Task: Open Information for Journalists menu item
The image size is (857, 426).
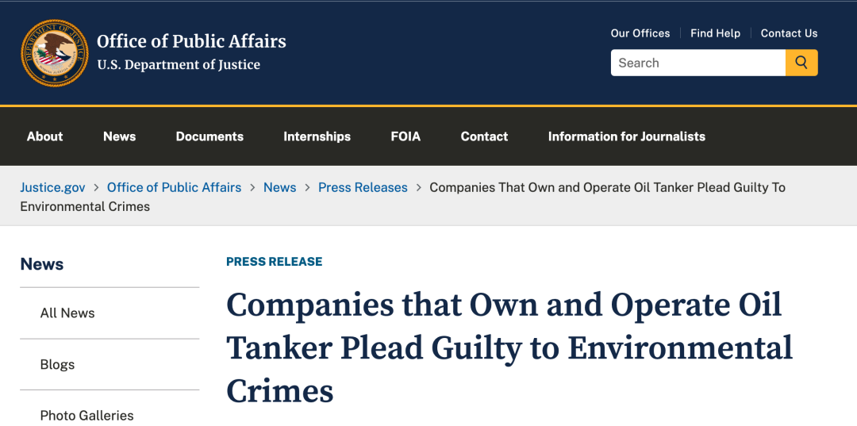Action: pyautogui.click(x=626, y=136)
